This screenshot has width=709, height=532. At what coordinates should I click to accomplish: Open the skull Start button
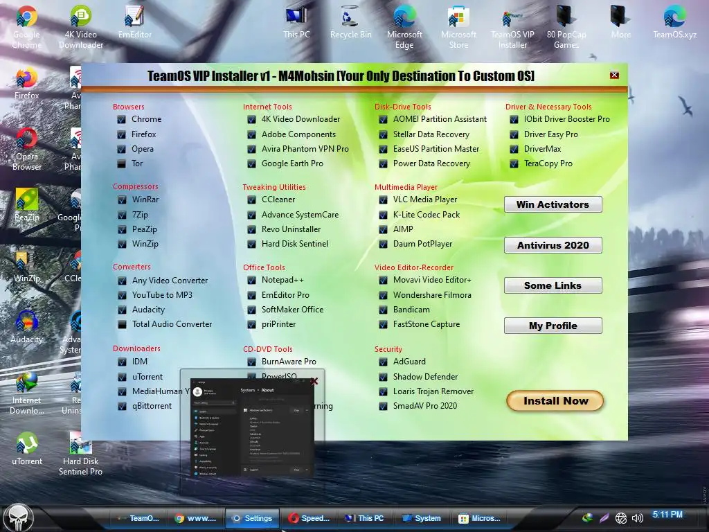(18, 518)
